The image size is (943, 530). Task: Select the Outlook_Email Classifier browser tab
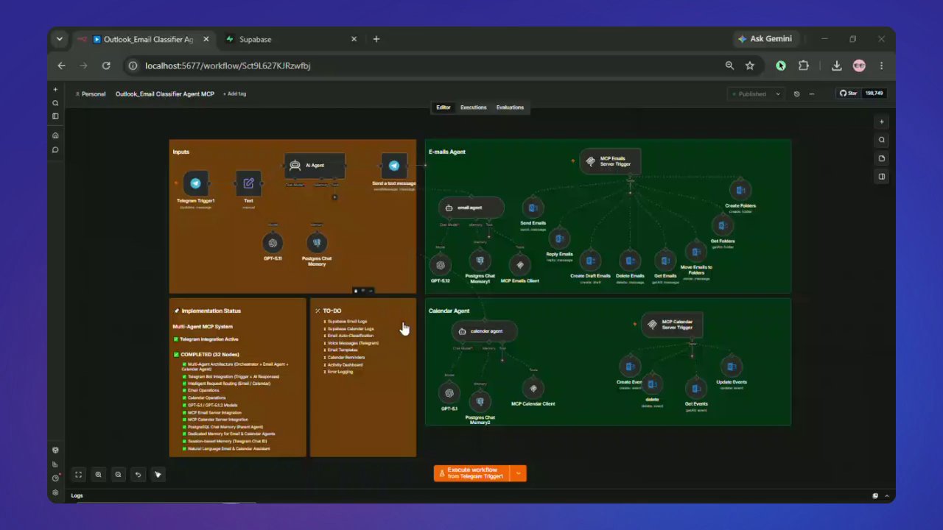point(143,39)
